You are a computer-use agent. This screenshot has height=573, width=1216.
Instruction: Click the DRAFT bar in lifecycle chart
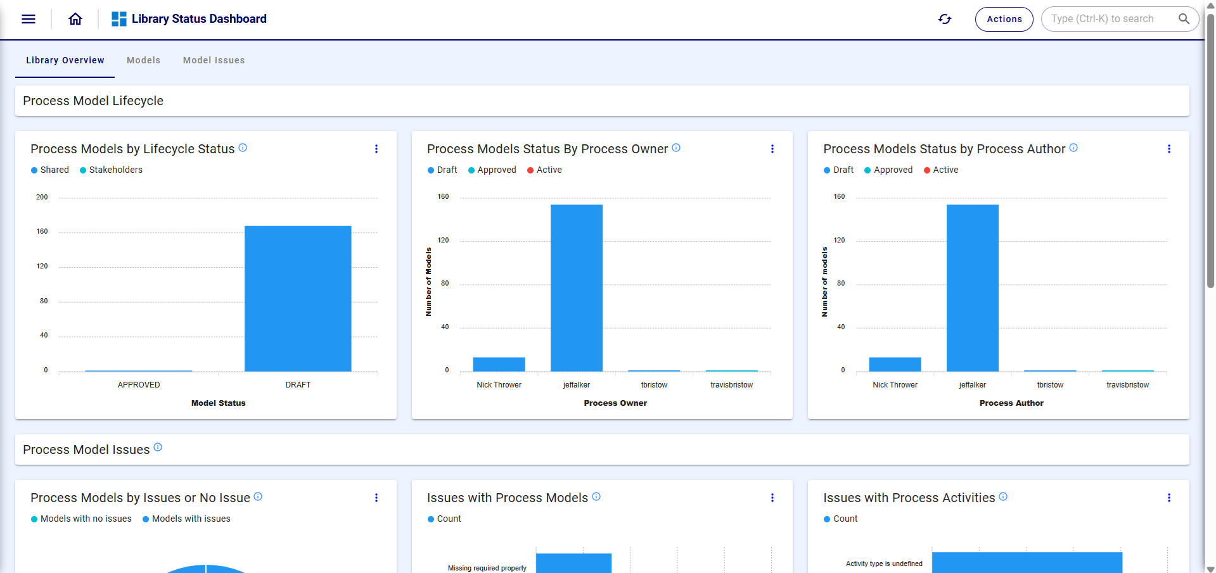(298, 298)
